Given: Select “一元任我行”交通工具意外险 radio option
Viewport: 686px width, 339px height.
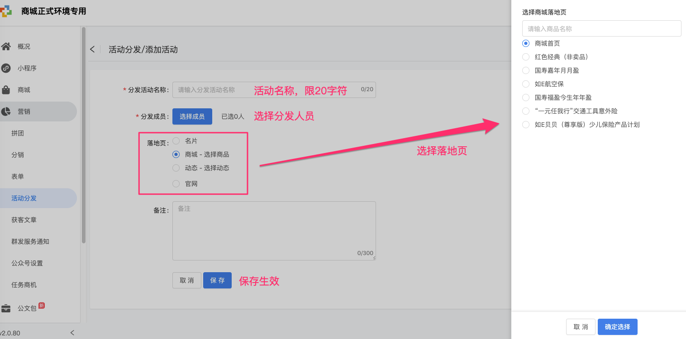Looking at the screenshot, I should [525, 111].
